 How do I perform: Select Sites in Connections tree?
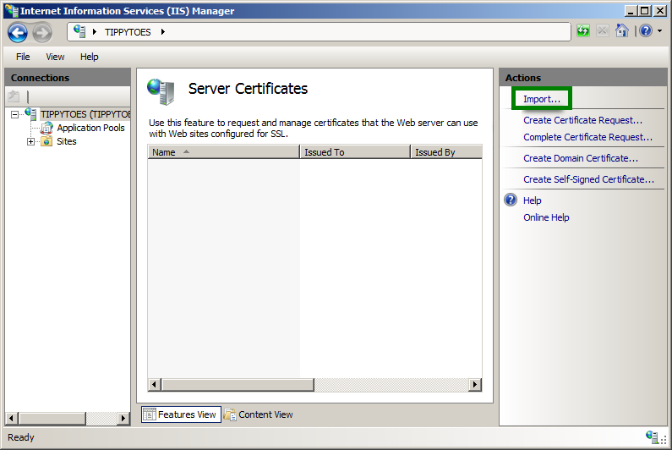point(67,141)
